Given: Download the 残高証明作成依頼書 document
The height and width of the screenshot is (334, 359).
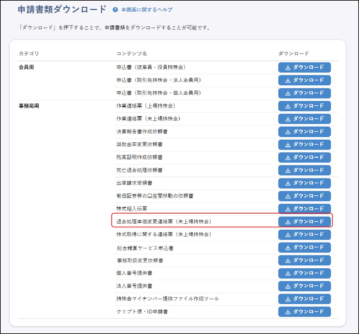Looking at the screenshot, I should pyautogui.click(x=304, y=157).
